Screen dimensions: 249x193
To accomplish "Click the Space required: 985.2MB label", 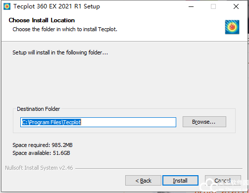I will 43,145.
